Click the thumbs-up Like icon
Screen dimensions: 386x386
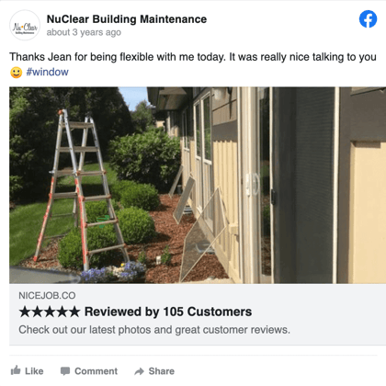[16, 370]
